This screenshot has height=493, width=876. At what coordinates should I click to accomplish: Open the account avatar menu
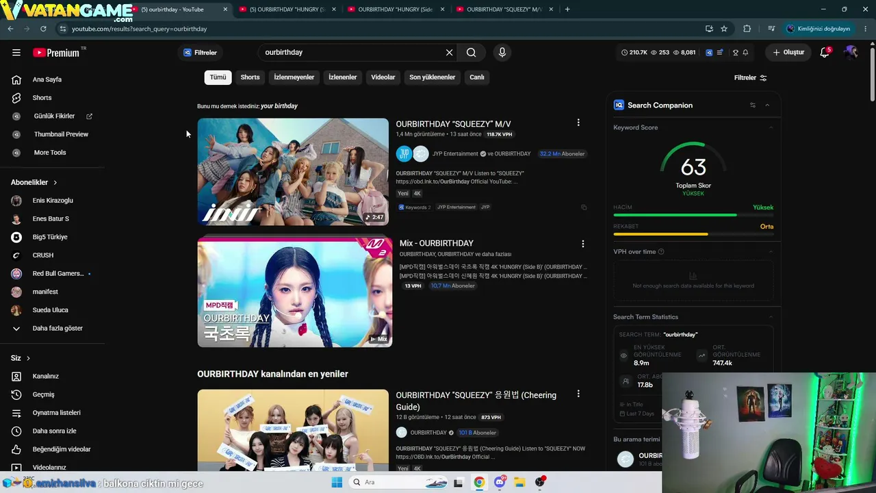click(851, 53)
